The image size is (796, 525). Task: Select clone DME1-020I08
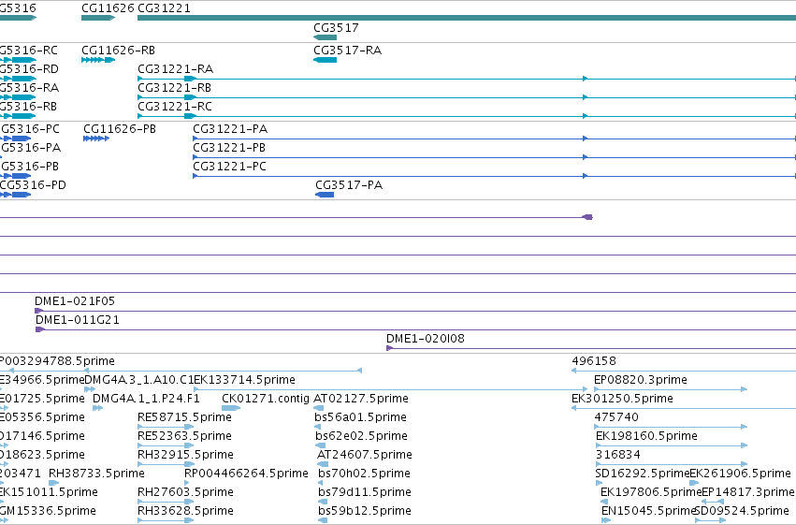click(426, 339)
